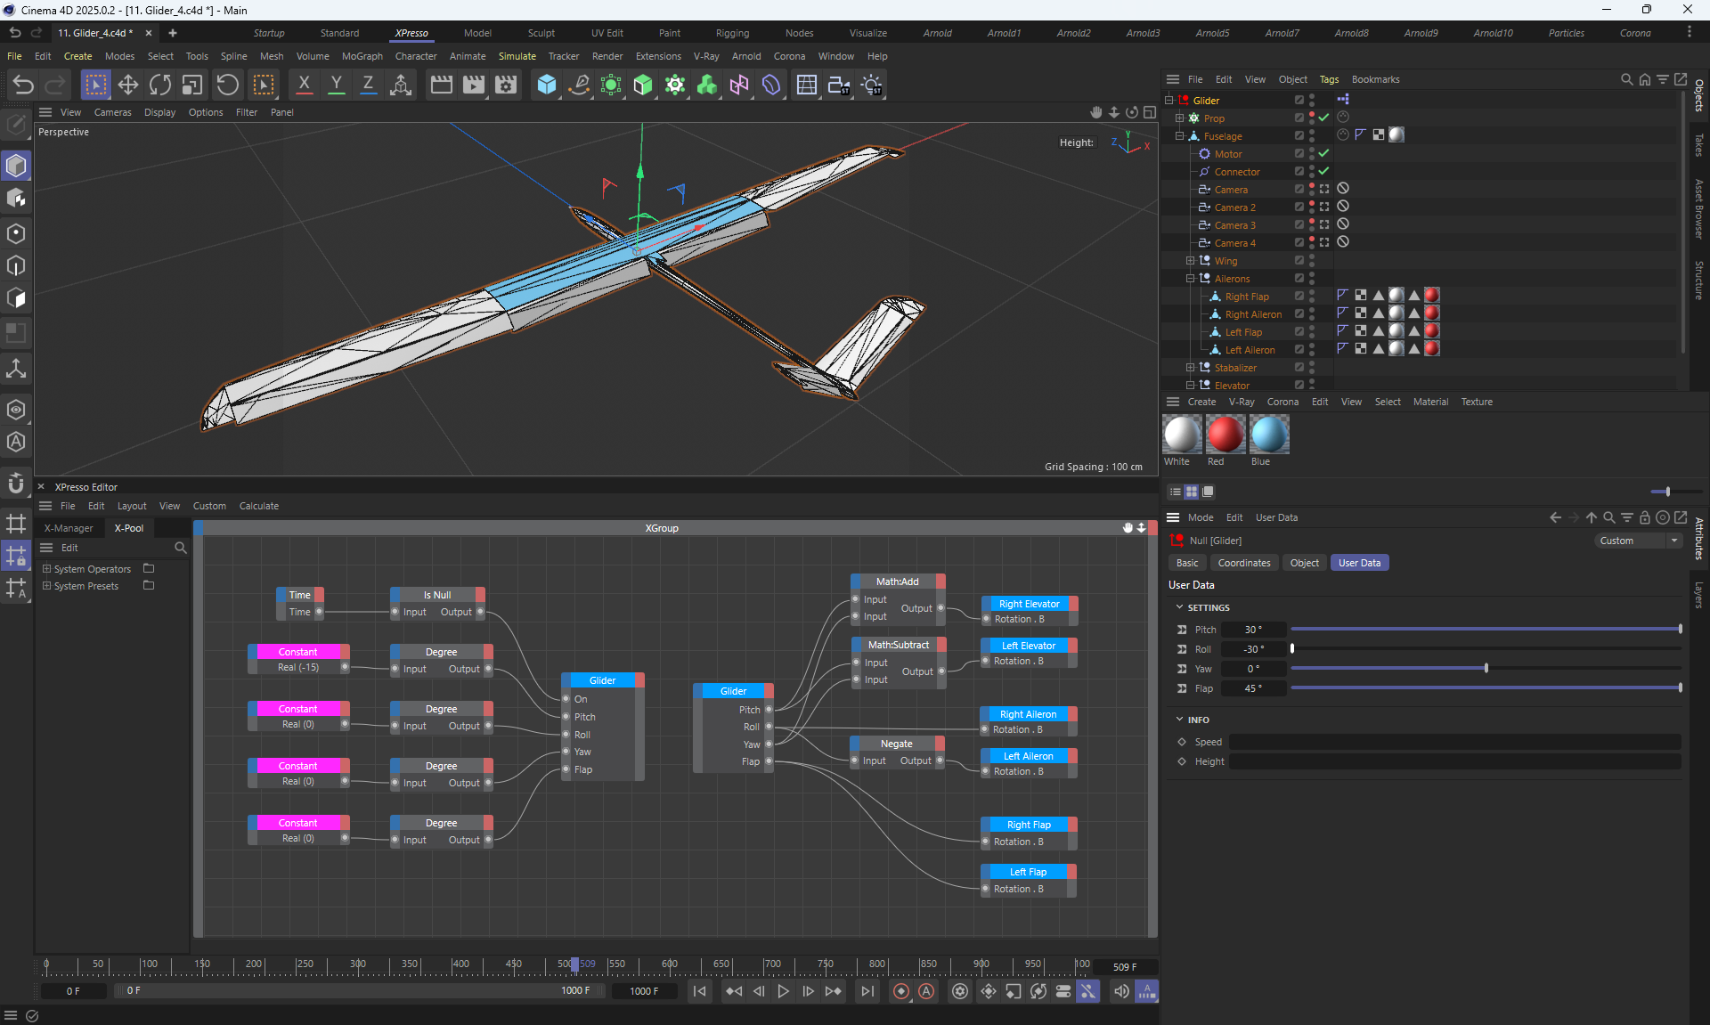Open the Simulate menu

[x=517, y=56]
